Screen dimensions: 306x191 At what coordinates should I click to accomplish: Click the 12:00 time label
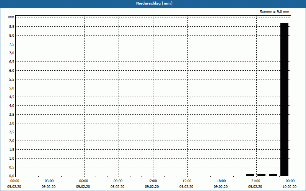click(152, 181)
